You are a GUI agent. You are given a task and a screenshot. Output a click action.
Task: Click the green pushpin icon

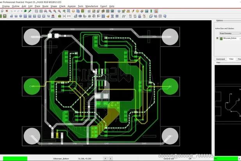30,11
